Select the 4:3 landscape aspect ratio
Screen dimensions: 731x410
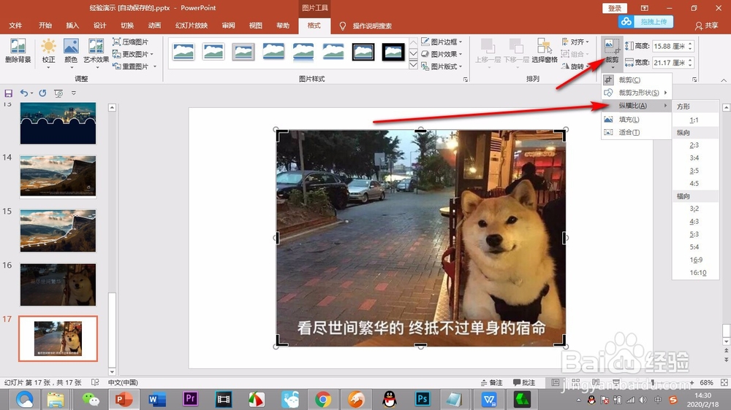pos(694,222)
